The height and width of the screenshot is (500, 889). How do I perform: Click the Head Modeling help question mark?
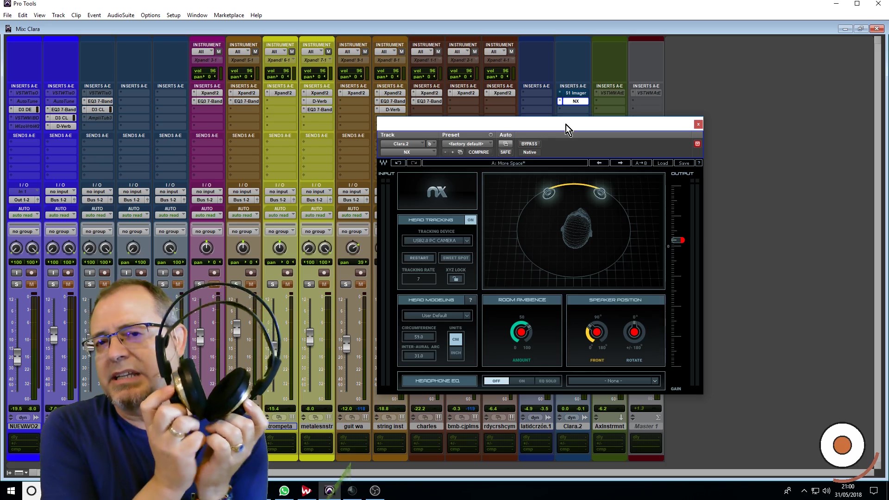click(470, 300)
